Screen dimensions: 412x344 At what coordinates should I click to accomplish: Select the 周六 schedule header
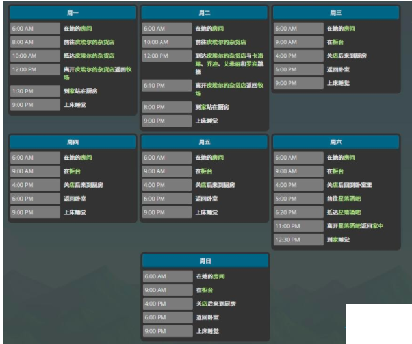(x=336, y=142)
